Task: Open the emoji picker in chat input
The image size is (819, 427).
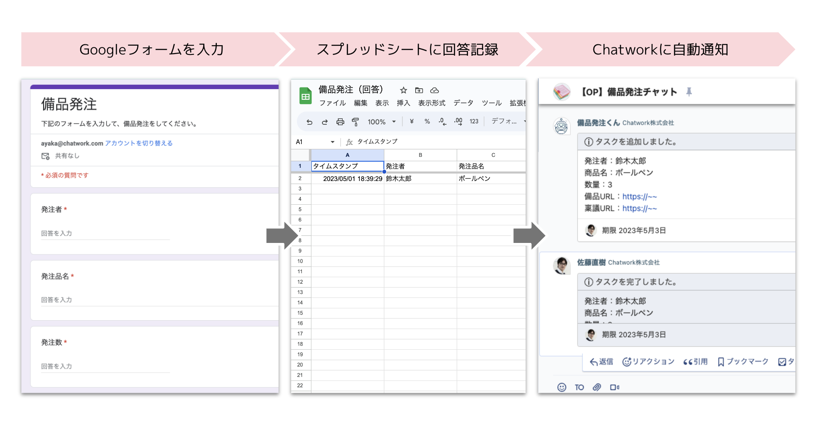Action: [x=562, y=387]
